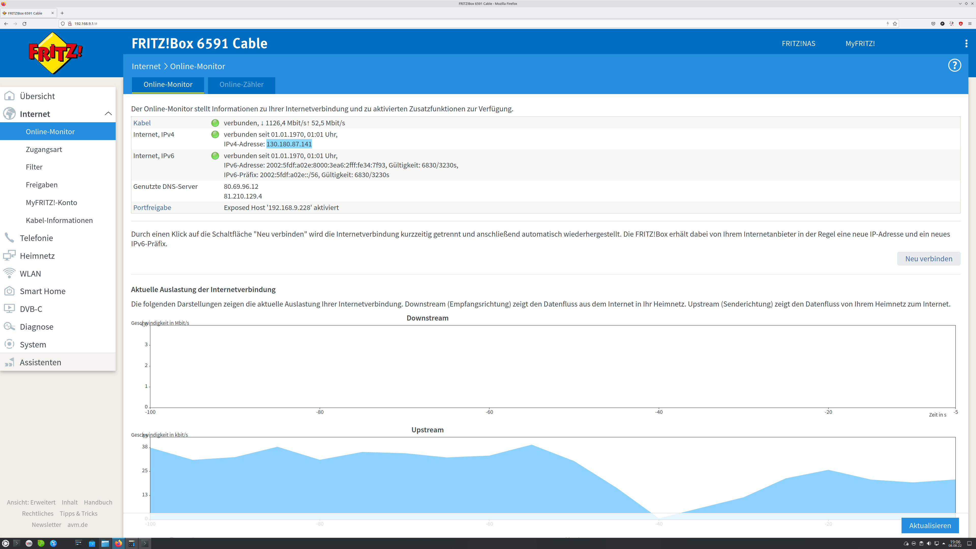Click the Internet breadcrumb link
976x549 pixels.
tap(146, 66)
